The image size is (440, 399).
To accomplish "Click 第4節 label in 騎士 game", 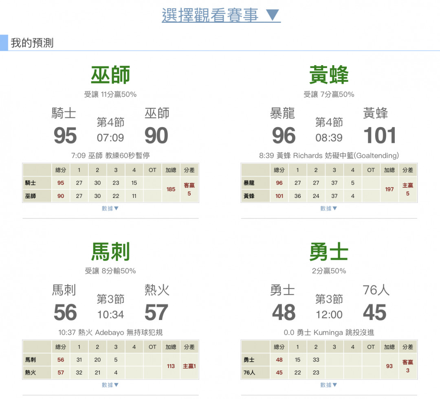I will point(110,122).
